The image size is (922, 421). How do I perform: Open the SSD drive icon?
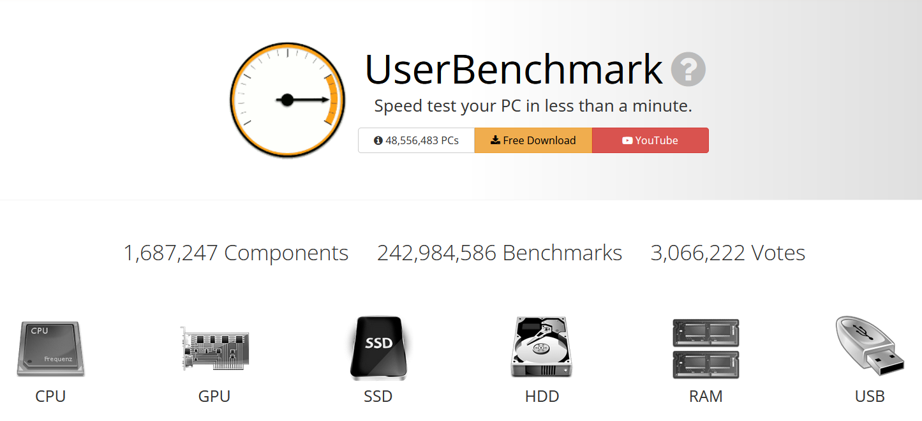click(x=378, y=348)
